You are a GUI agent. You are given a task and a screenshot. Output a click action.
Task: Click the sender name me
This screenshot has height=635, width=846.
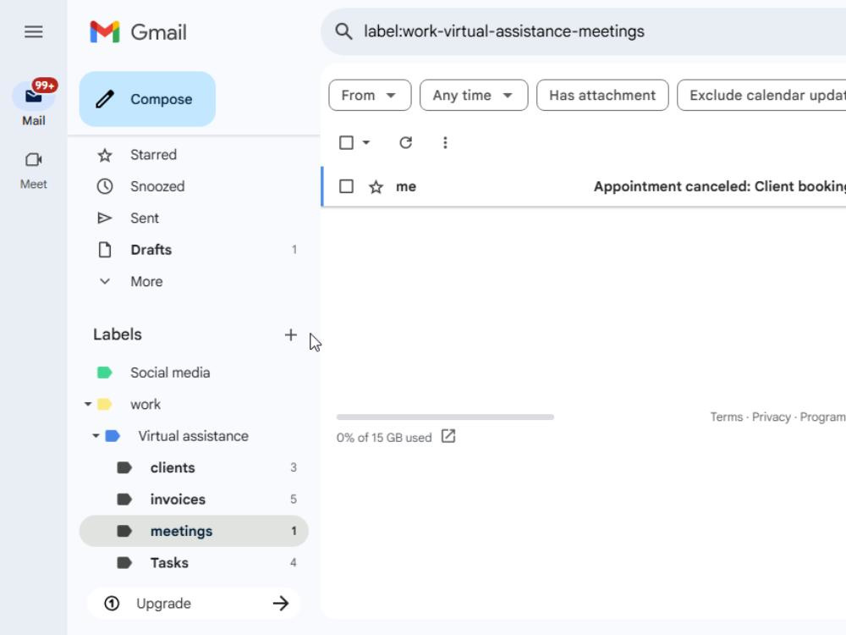[x=406, y=187]
